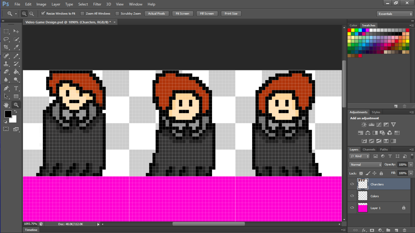Open the Filter menu
This screenshot has height=233, width=415.
coord(97,4)
